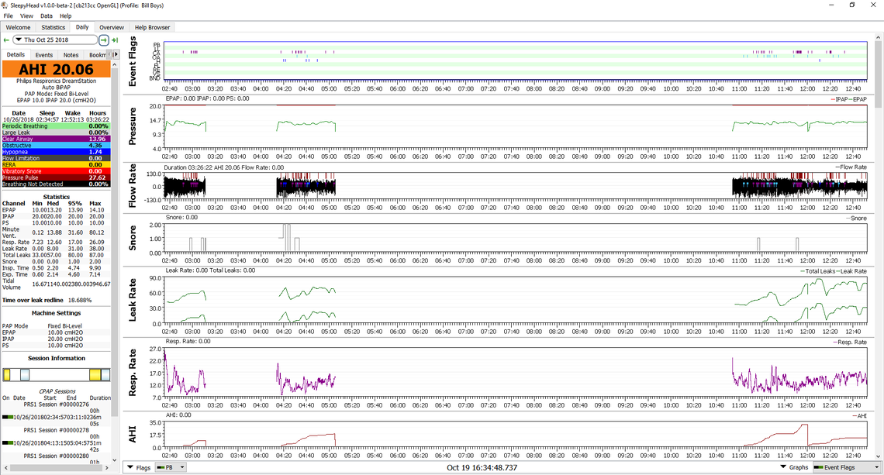
Task: Switch to the Statistics tab
Action: tap(54, 27)
